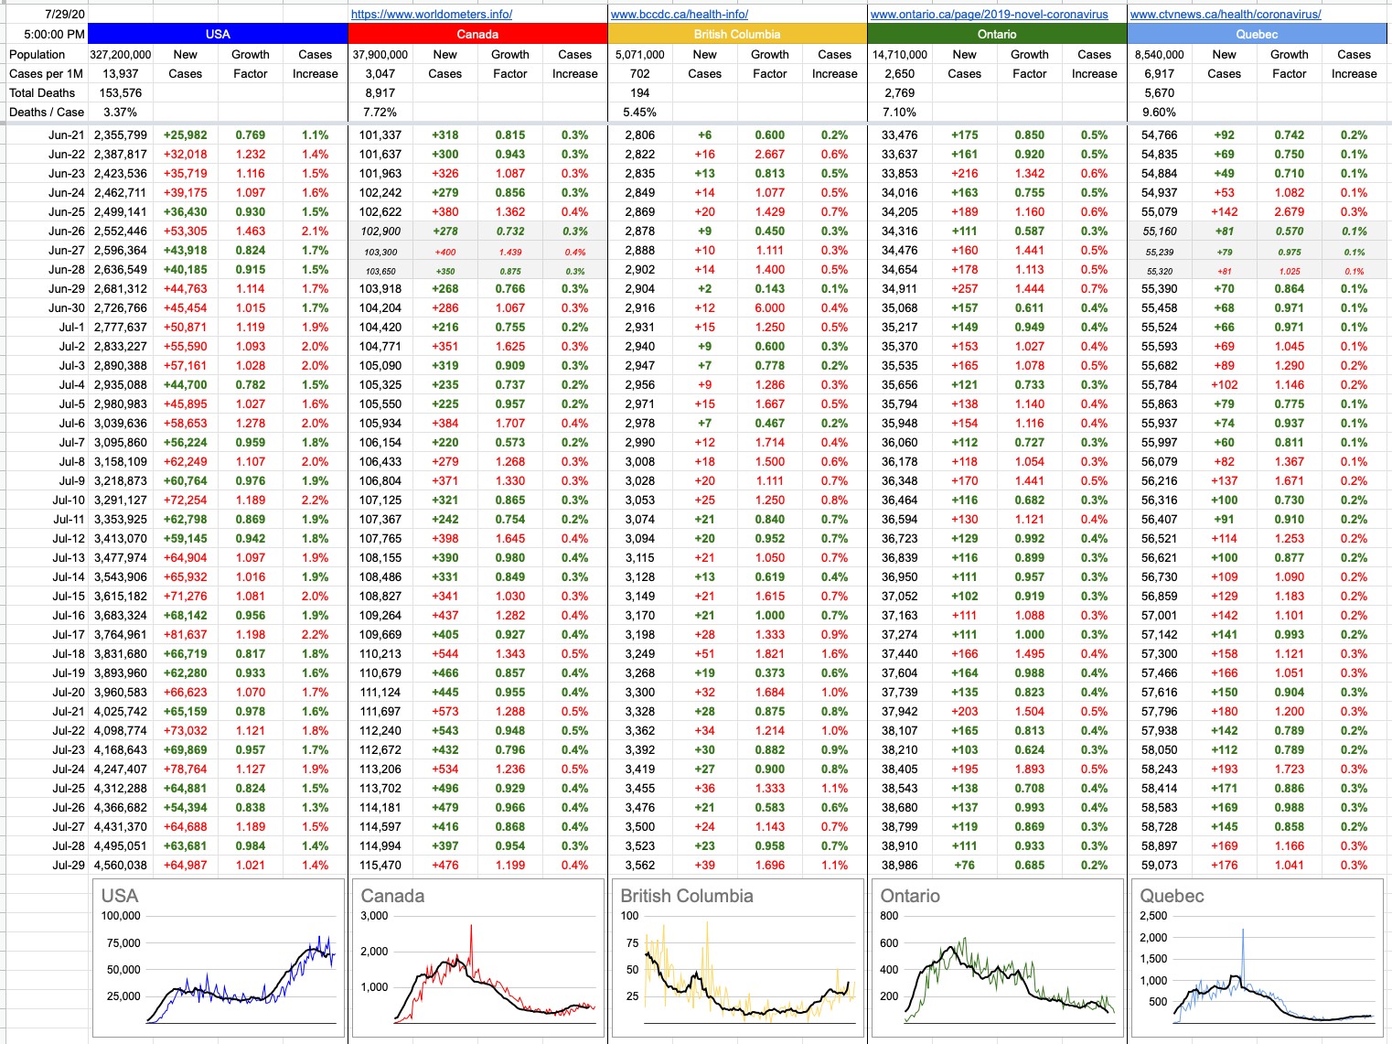Select the Population row label
The height and width of the screenshot is (1044, 1392).
37,54
